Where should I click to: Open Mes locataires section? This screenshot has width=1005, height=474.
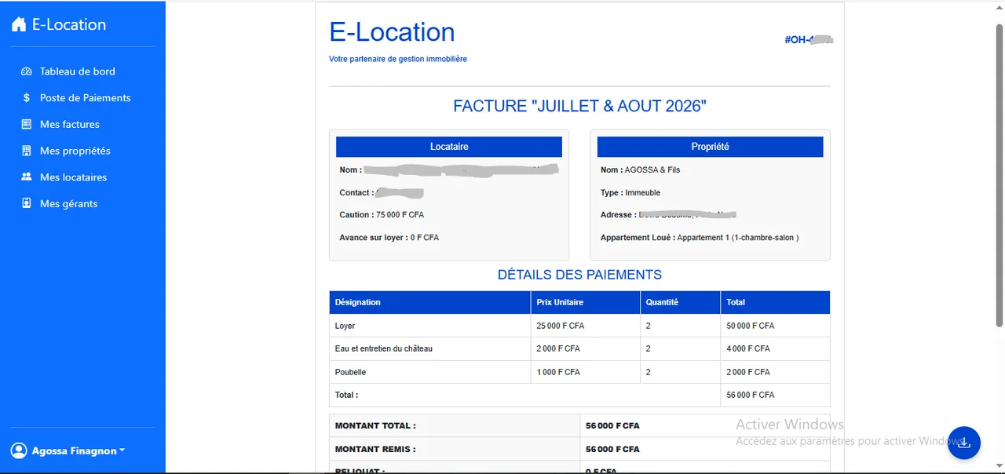pyautogui.click(x=74, y=177)
